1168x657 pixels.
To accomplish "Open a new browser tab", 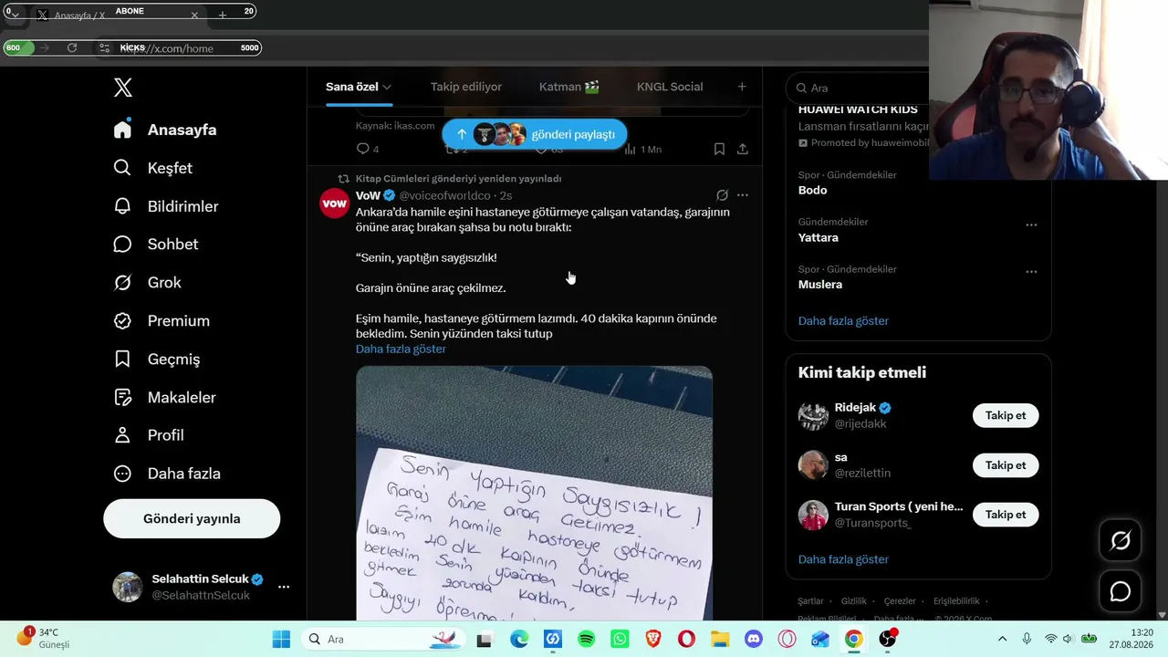I will (x=222, y=15).
